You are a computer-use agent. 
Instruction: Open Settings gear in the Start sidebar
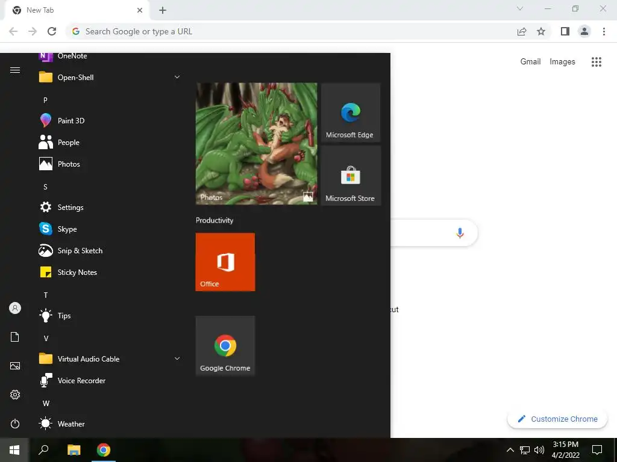pos(15,395)
